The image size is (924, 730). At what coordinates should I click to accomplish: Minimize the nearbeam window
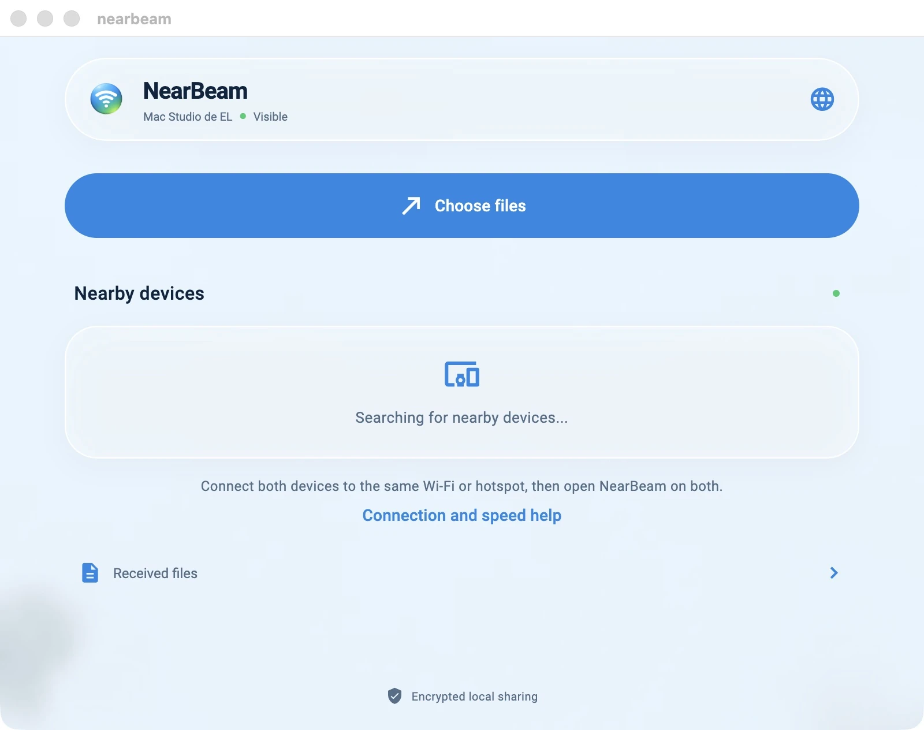click(x=45, y=18)
